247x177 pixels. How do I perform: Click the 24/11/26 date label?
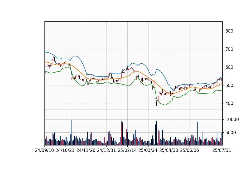(86, 151)
